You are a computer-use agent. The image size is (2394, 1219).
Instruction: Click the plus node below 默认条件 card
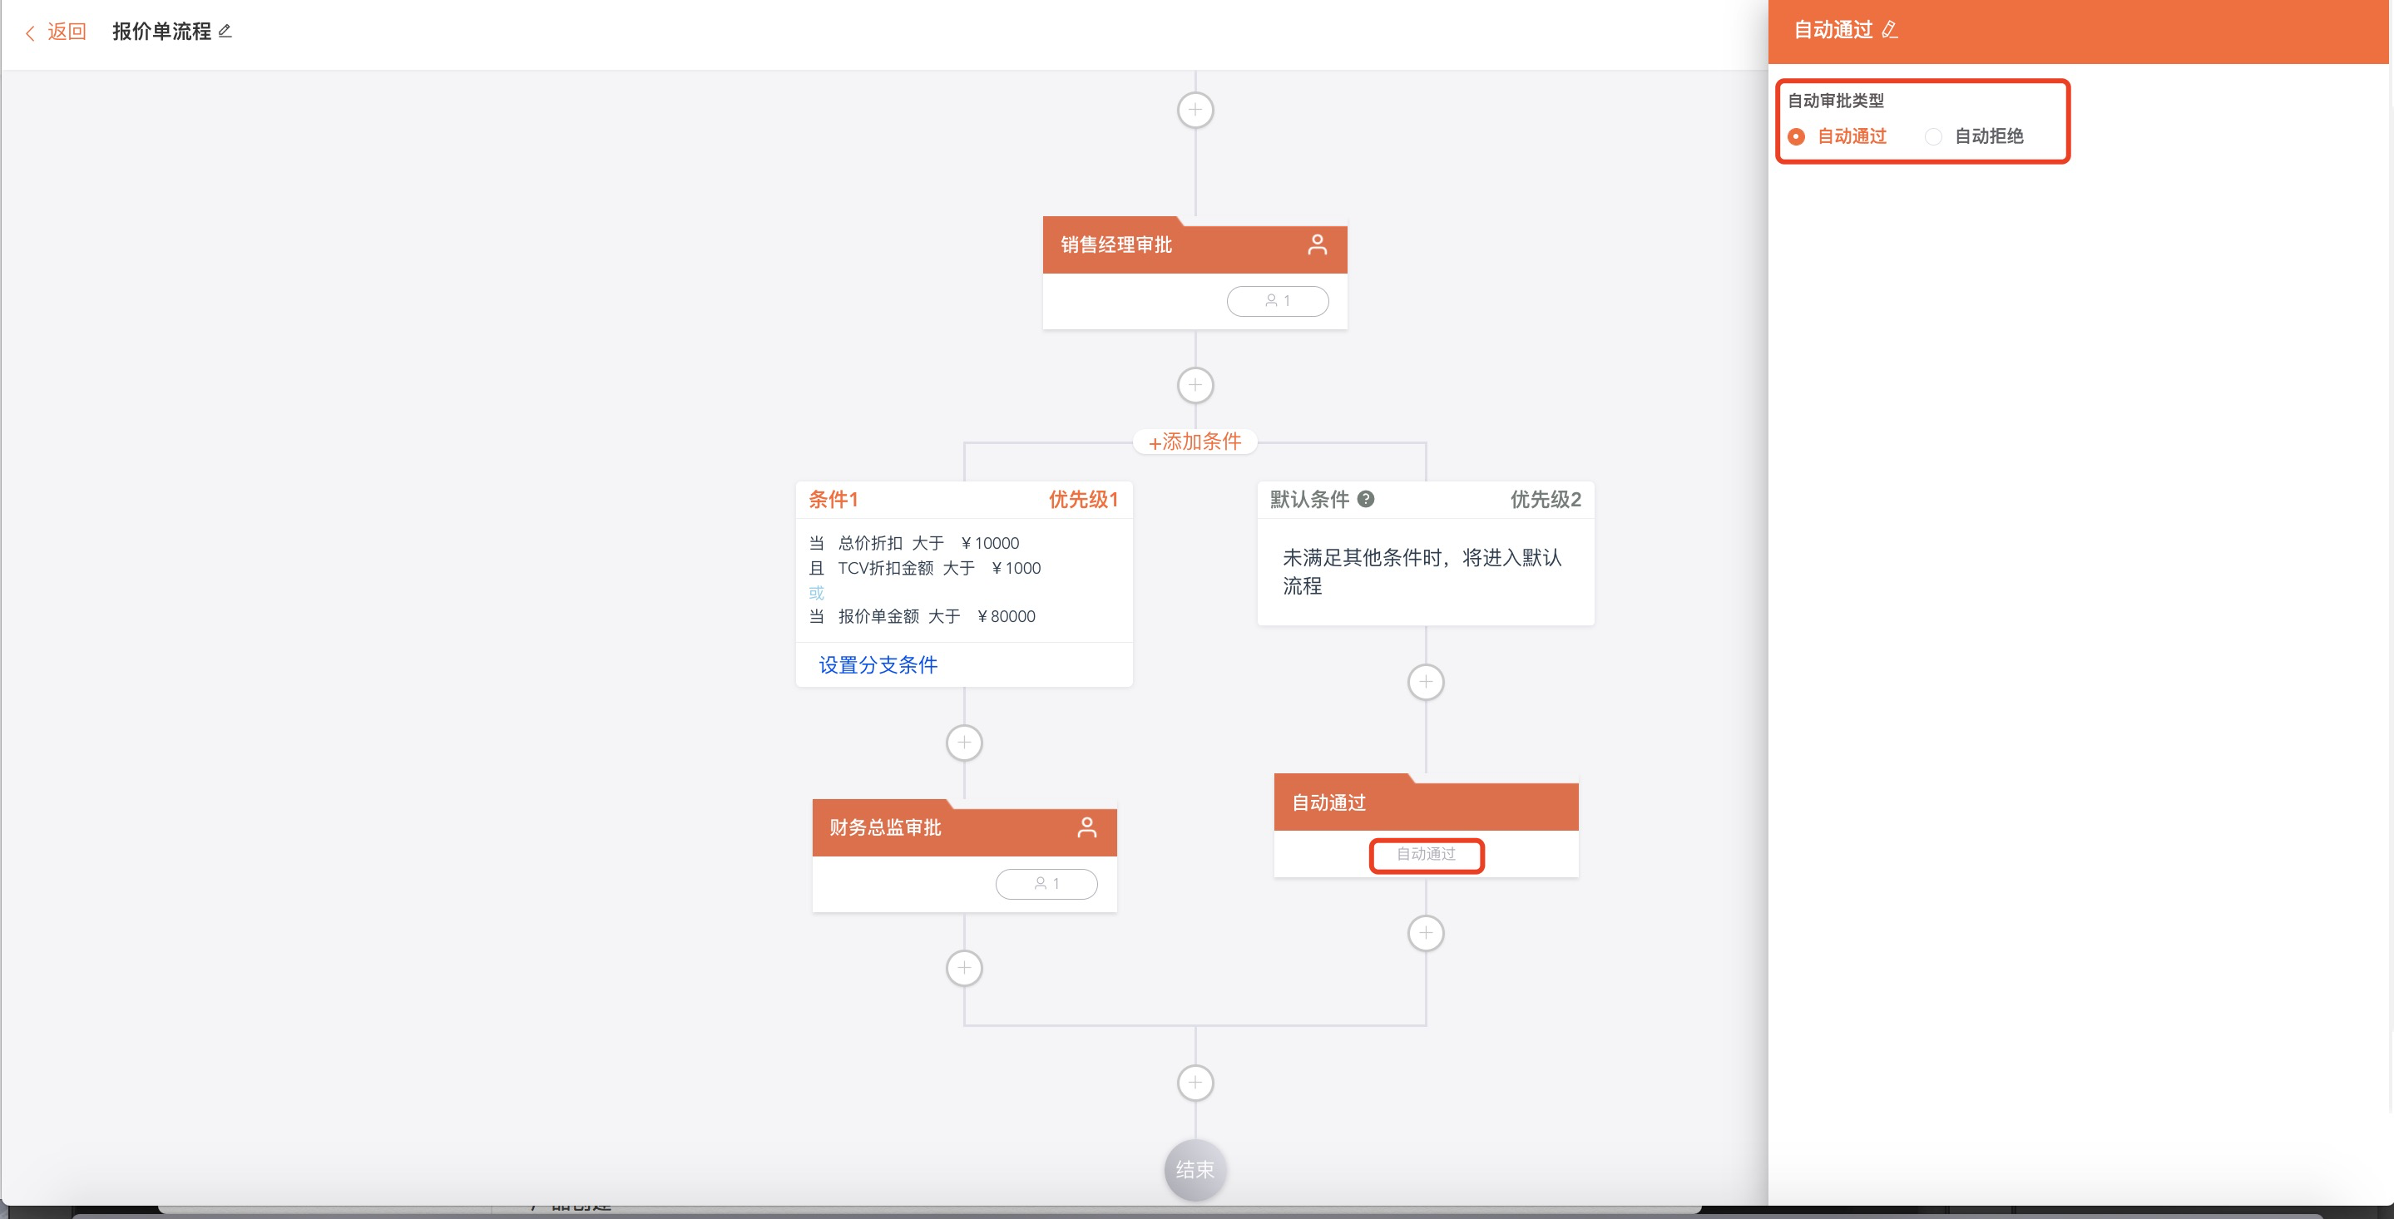point(1426,683)
